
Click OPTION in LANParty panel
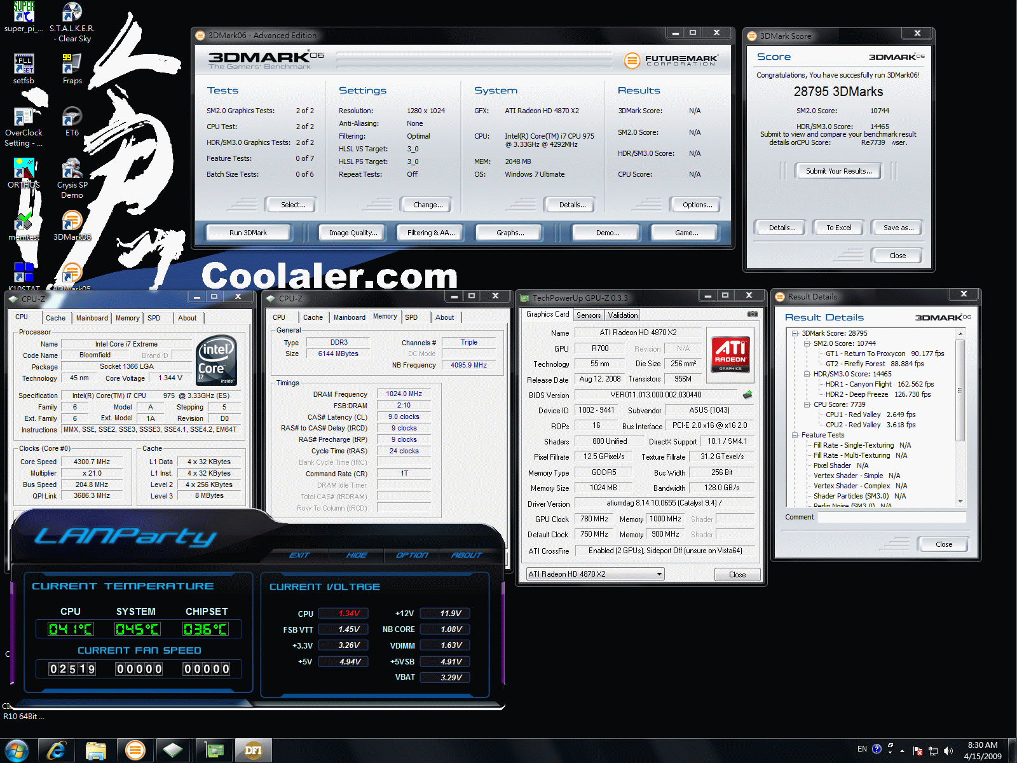[x=412, y=555]
